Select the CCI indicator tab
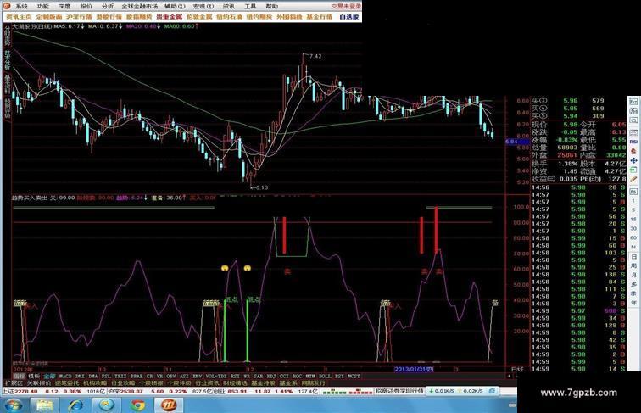This screenshot has height=413, width=641. click(285, 376)
